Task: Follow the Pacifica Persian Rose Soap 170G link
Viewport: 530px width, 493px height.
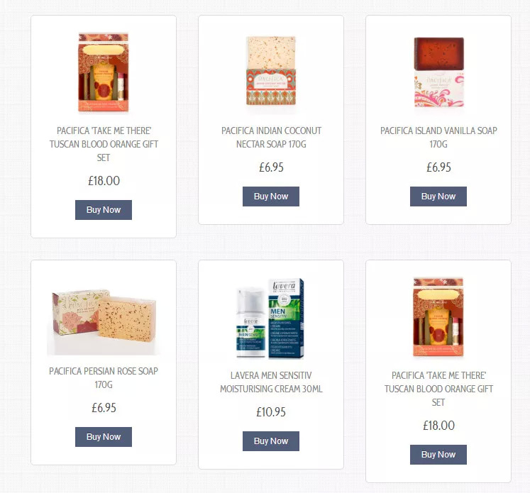Action: [x=104, y=378]
